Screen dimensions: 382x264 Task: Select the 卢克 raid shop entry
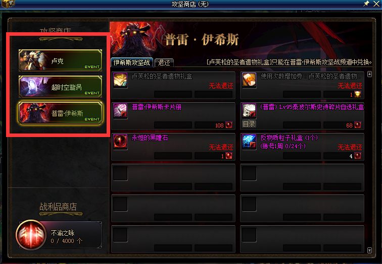[61, 60]
